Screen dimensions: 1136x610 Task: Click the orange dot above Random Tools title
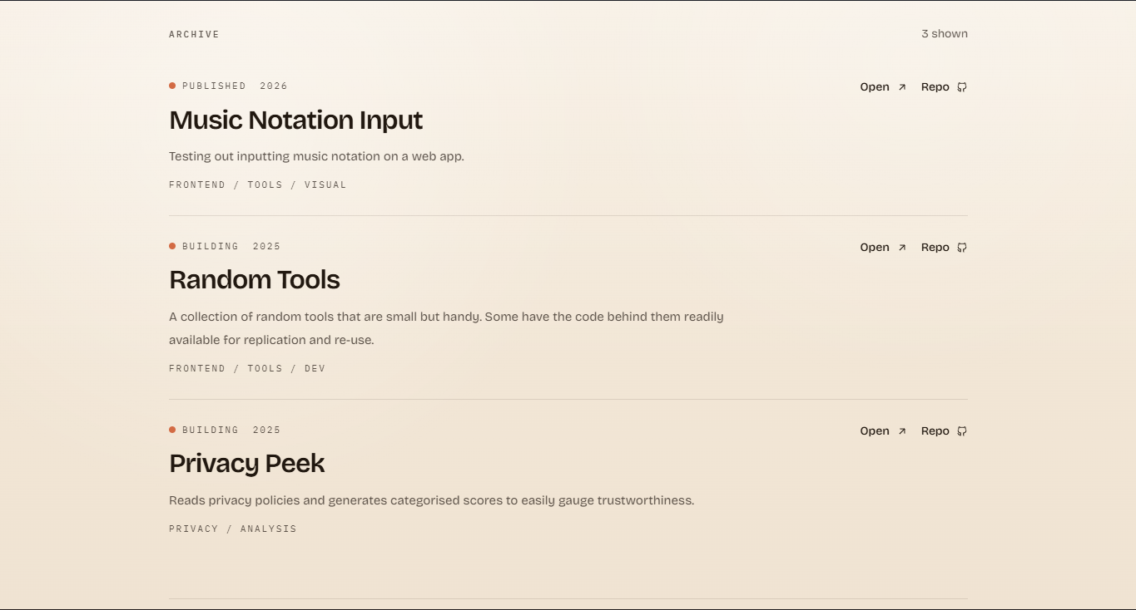172,246
